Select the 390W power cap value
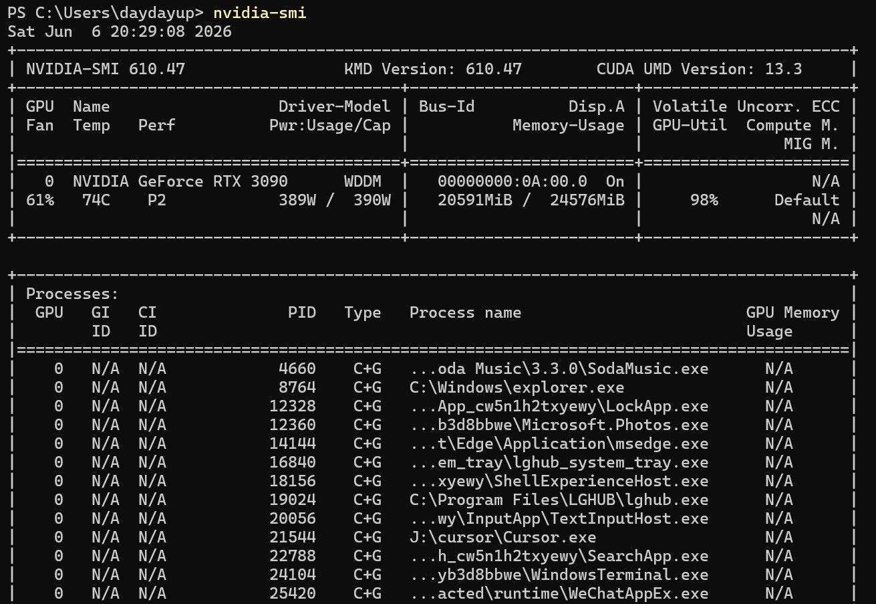 pyautogui.click(x=372, y=200)
